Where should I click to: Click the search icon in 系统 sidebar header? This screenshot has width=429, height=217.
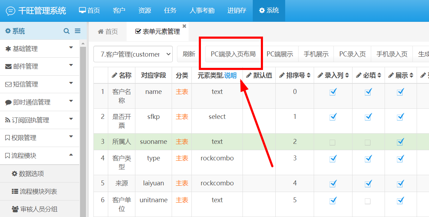coord(67,31)
